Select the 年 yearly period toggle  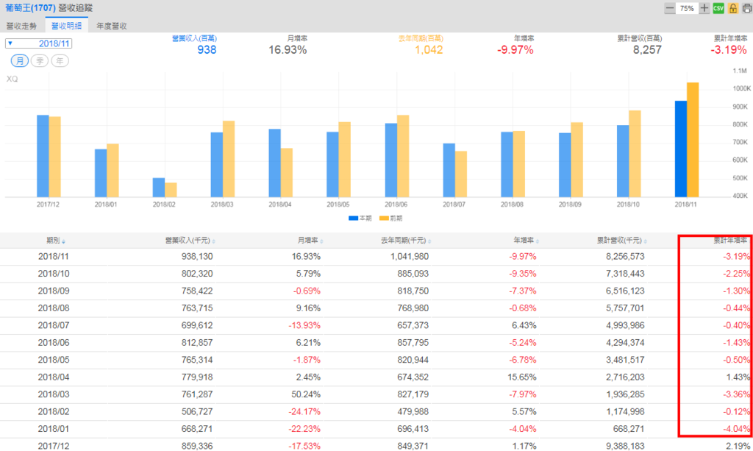click(60, 61)
